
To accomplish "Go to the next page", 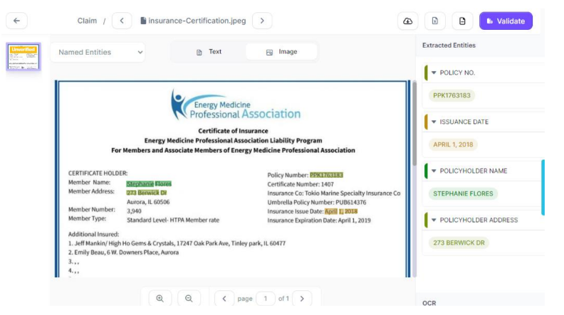I will tap(302, 299).
